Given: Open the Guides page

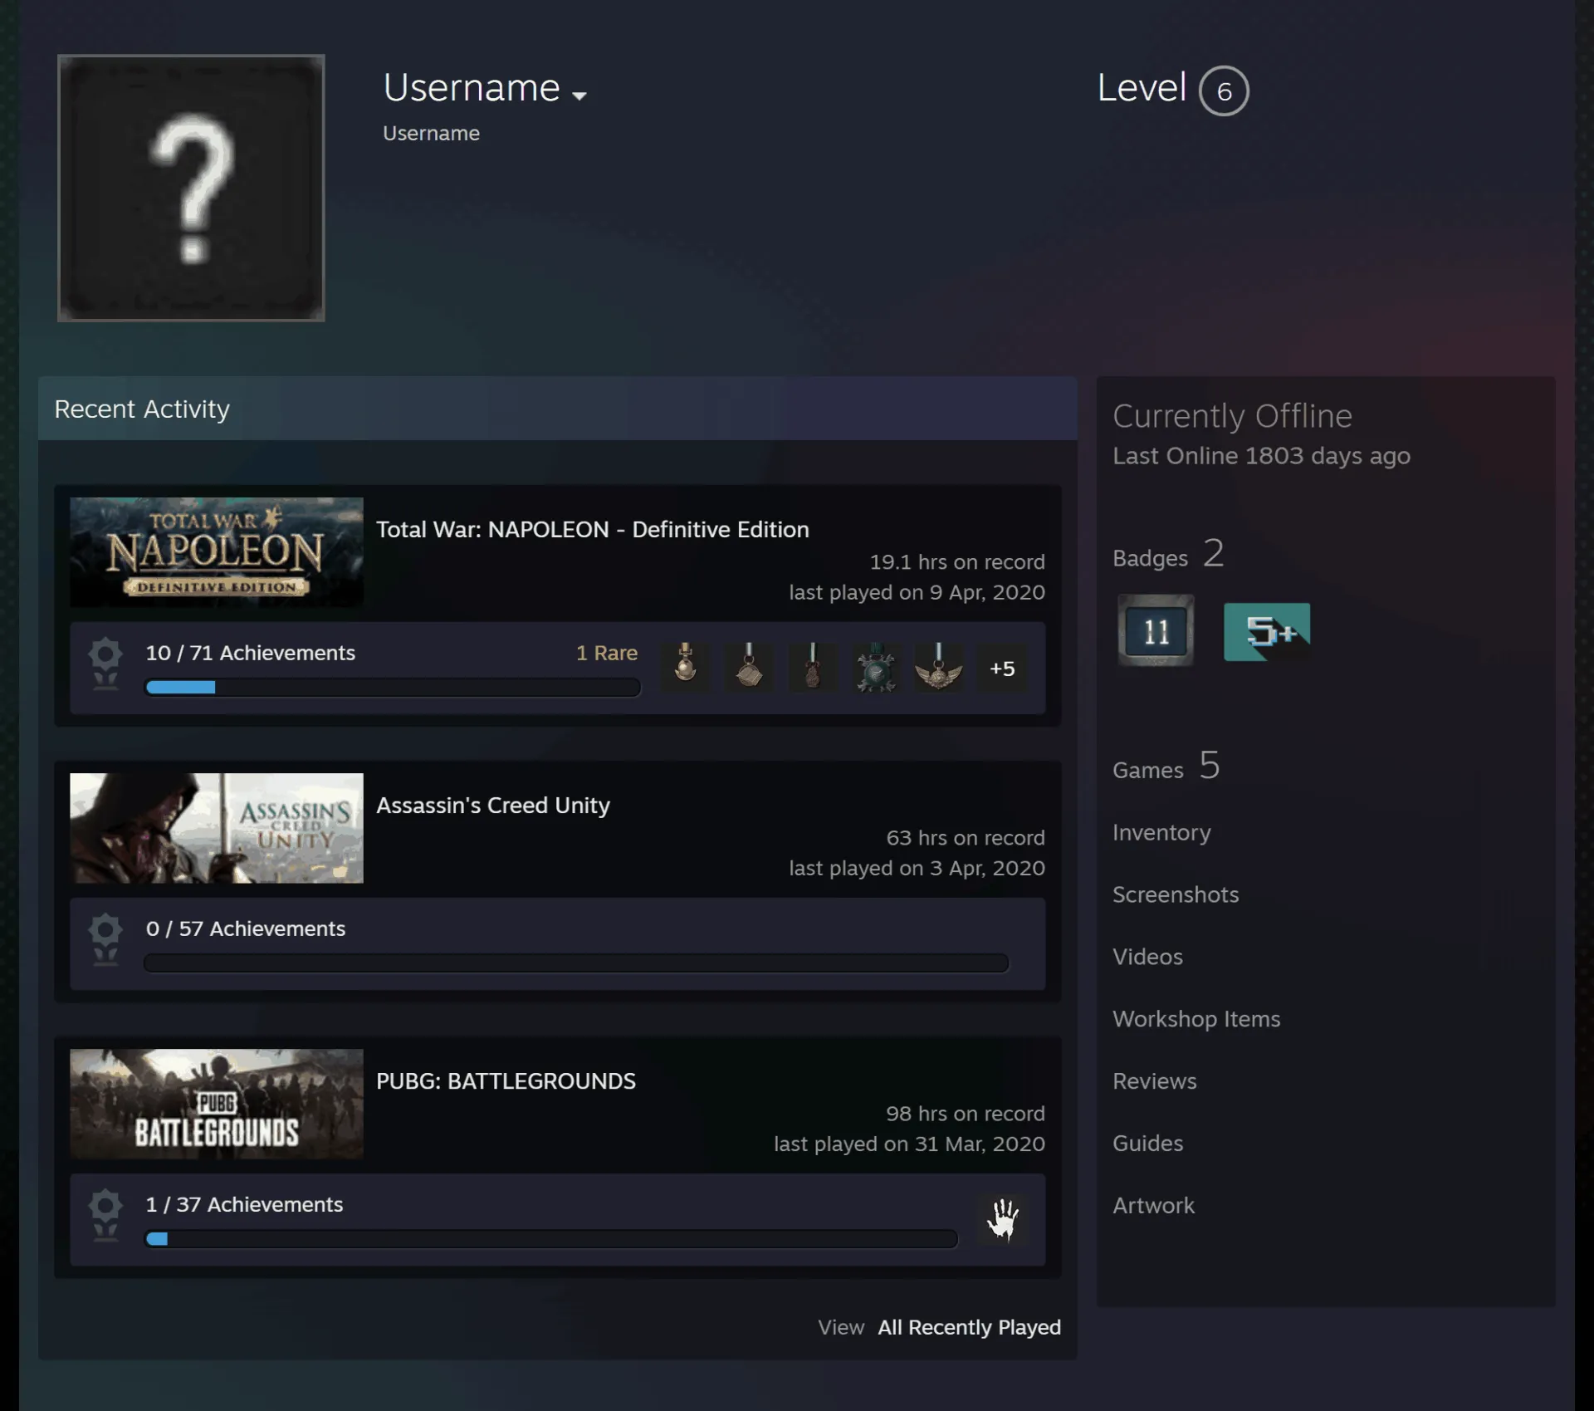Looking at the screenshot, I should 1148,1144.
